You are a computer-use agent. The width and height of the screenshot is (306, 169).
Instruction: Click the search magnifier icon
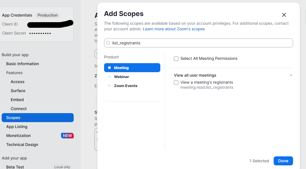click(108, 43)
